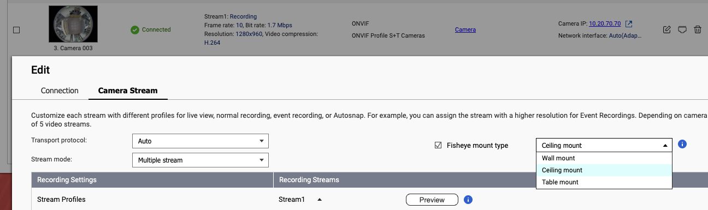
Task: Click the Recording stream label
Action: (x=243, y=16)
